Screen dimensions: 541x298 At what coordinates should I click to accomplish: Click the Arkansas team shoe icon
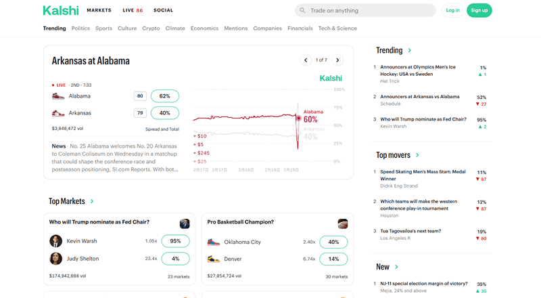pyautogui.click(x=59, y=113)
